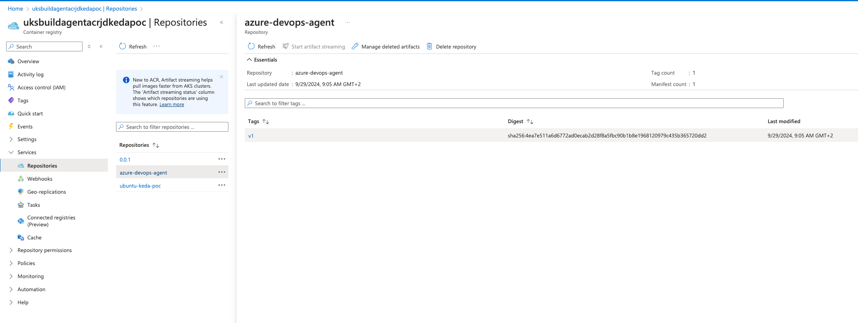Open more options for 0.0.1 repository
The image size is (858, 323).
(x=222, y=159)
